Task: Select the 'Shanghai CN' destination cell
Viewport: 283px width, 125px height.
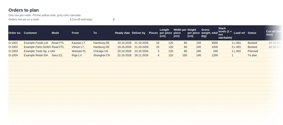Action: (x=102, y=55)
